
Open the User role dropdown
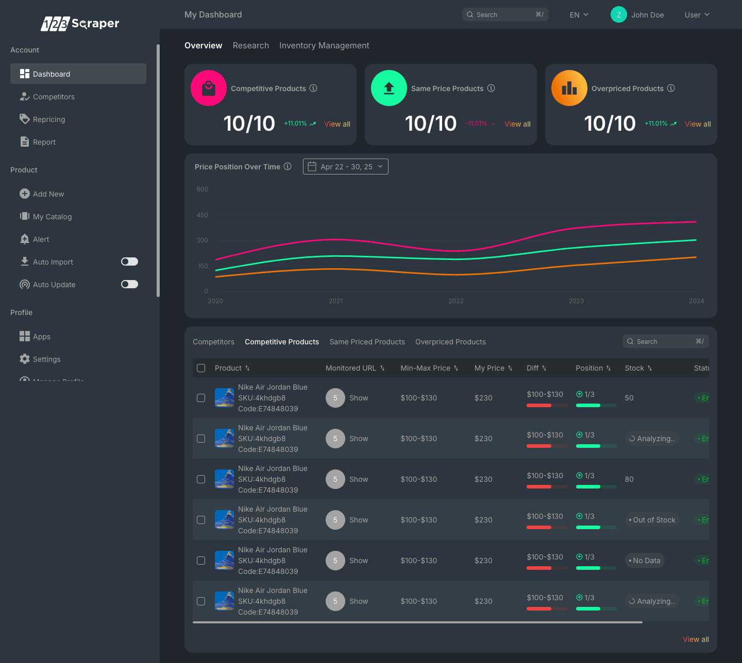click(x=697, y=14)
